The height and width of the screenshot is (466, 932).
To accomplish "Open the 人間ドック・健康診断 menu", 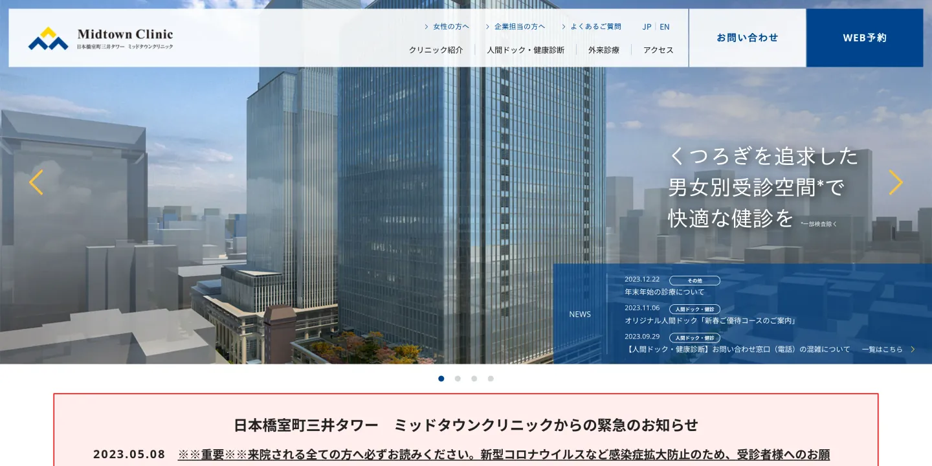I will [x=526, y=49].
